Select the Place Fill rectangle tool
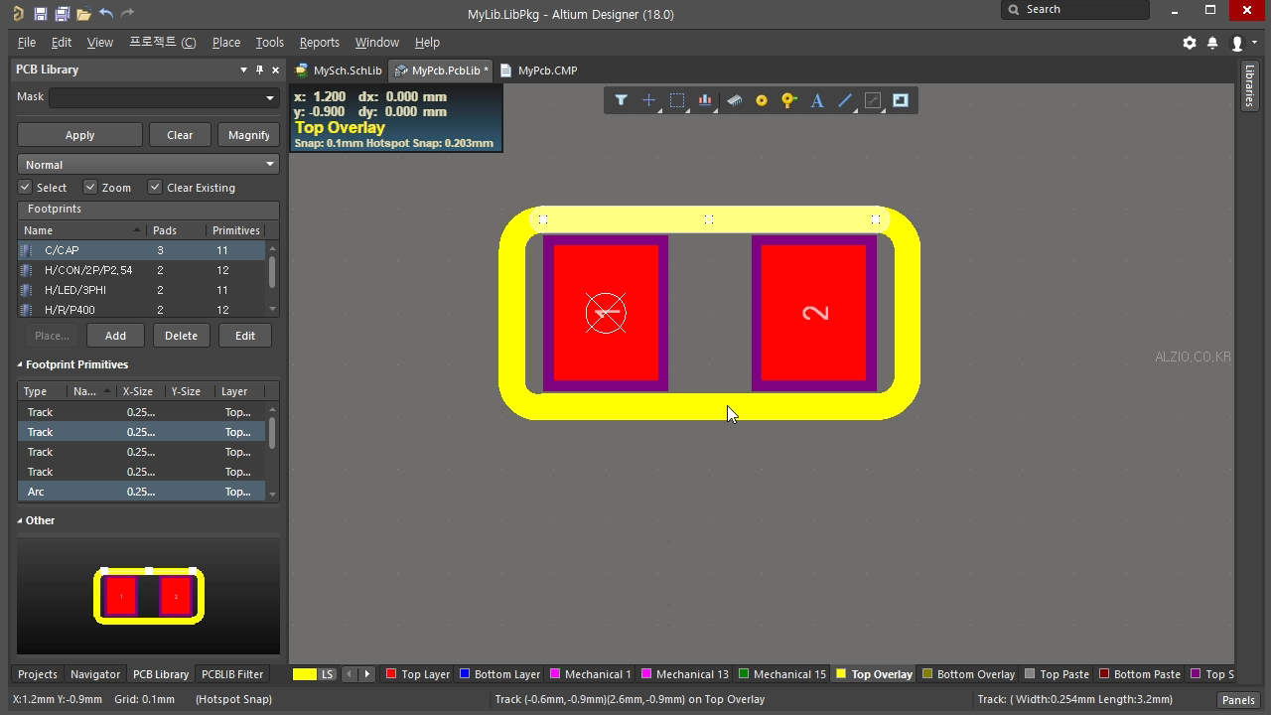This screenshot has height=715, width=1271. click(901, 100)
